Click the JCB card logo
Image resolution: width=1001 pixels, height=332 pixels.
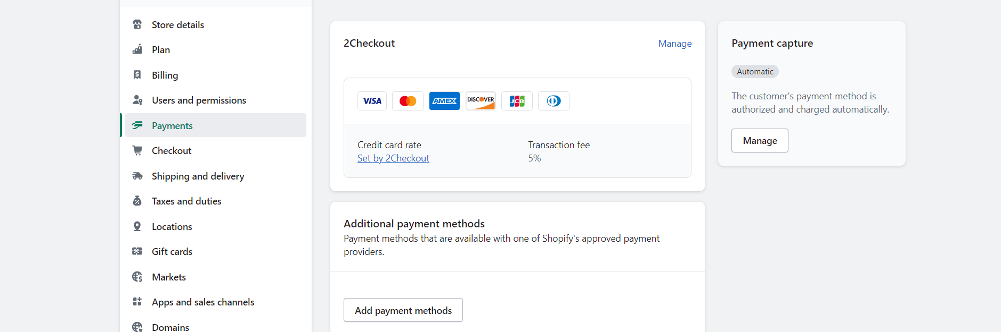coord(517,101)
